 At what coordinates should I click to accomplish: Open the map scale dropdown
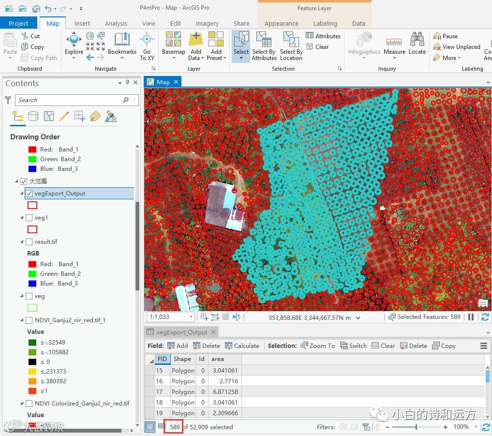pyautogui.click(x=191, y=317)
